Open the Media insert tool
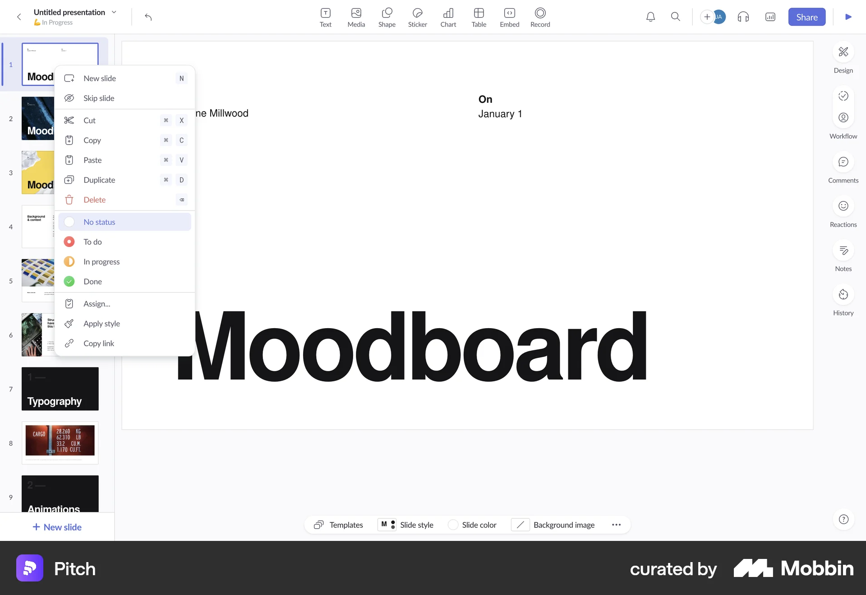 [x=356, y=17]
